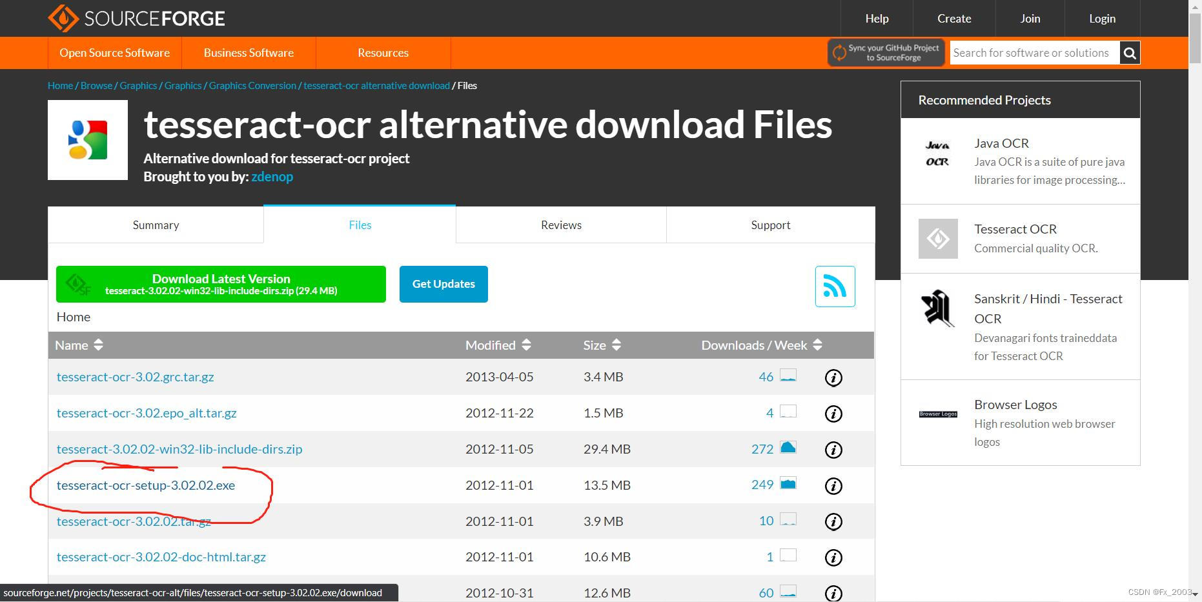Click the download chart icon beside 249
The width and height of the screenshot is (1202, 602).
point(788,484)
